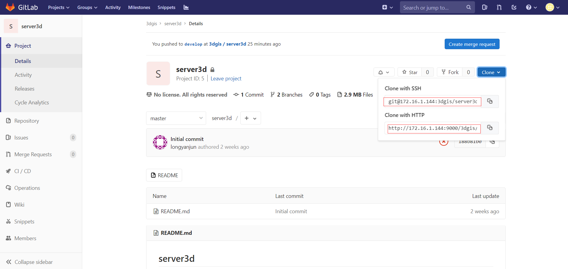The width and height of the screenshot is (568, 269).
Task: Click Create merge request button
Action: point(472,44)
